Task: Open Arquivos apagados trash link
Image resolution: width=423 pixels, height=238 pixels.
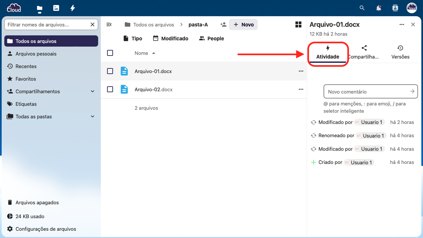Action: (51, 202)
